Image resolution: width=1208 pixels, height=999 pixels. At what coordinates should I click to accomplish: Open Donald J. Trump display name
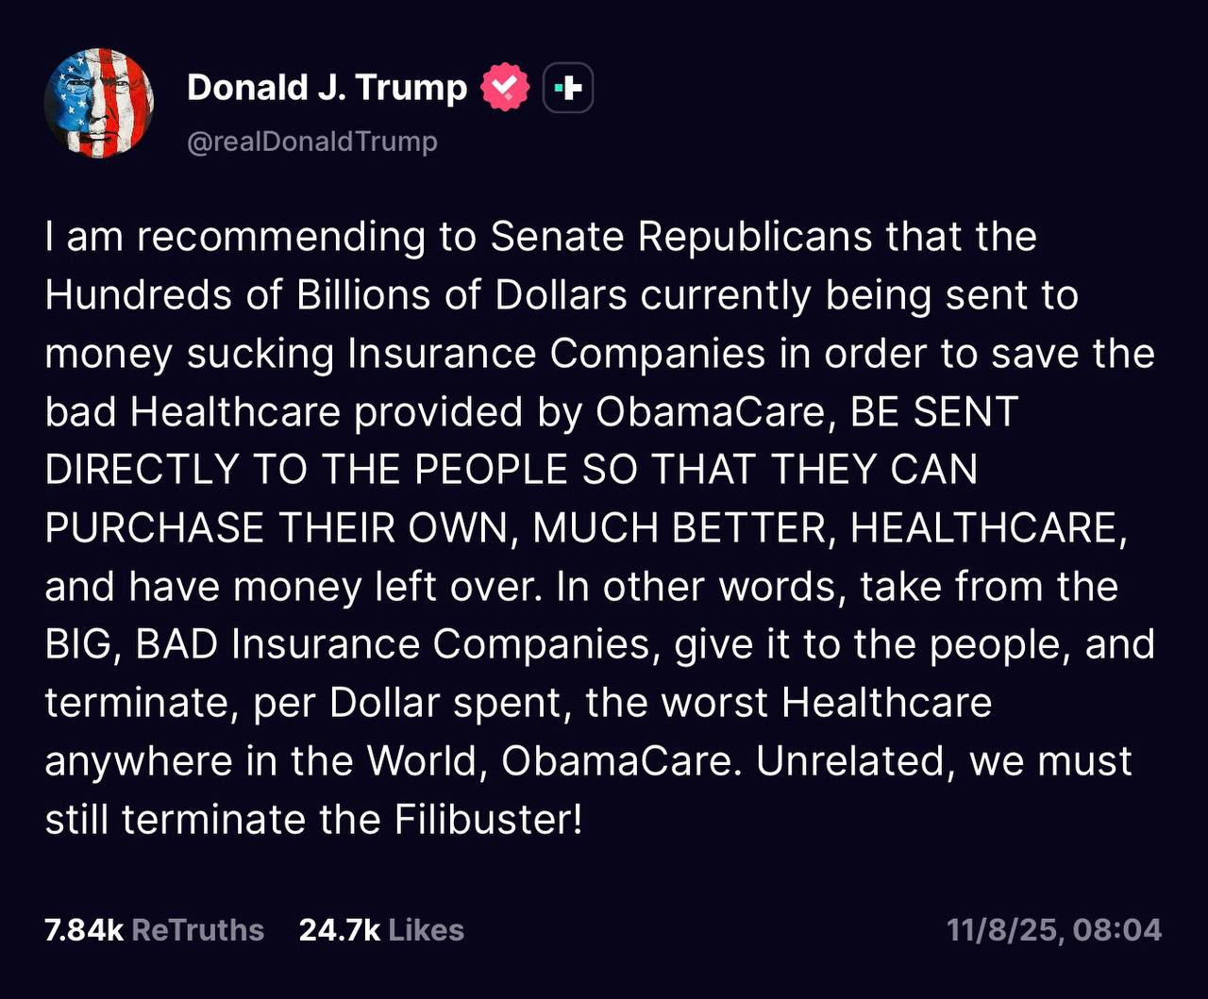[x=327, y=88]
